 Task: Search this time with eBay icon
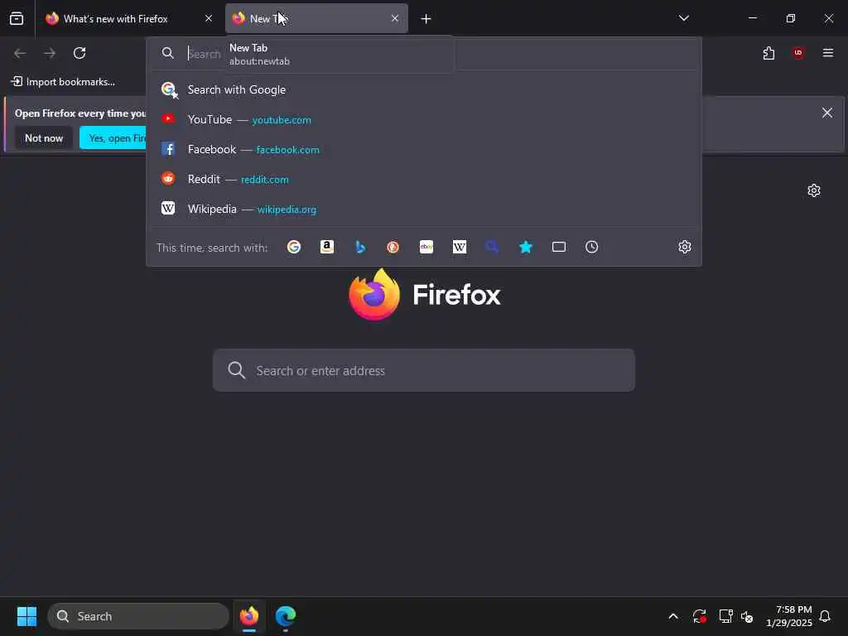click(426, 247)
